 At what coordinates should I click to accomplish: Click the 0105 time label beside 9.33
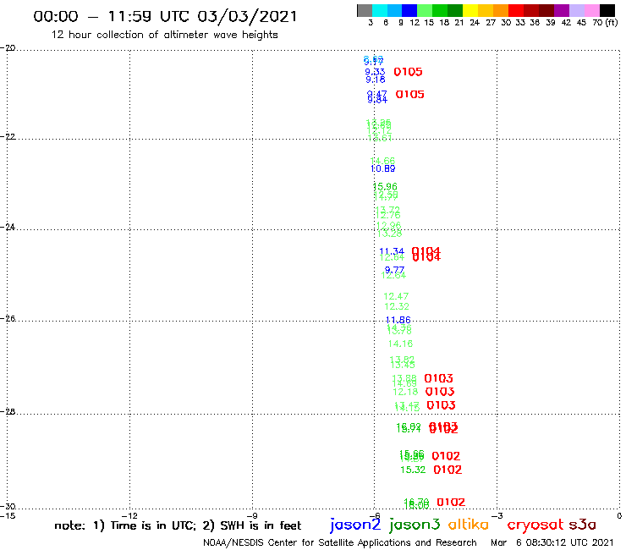click(x=408, y=72)
